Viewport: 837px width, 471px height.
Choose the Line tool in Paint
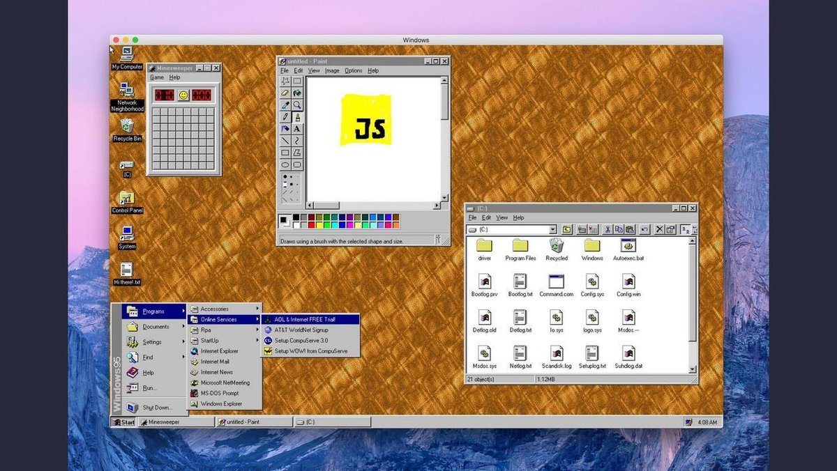(285, 140)
